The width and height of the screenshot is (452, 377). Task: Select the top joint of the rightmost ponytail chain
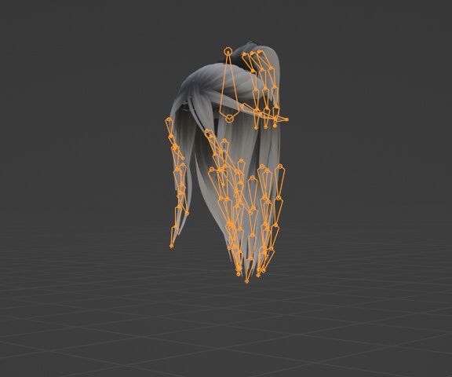click(x=280, y=167)
